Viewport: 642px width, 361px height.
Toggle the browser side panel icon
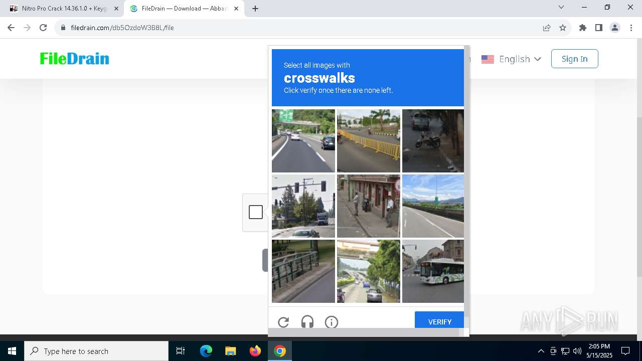pyautogui.click(x=599, y=28)
